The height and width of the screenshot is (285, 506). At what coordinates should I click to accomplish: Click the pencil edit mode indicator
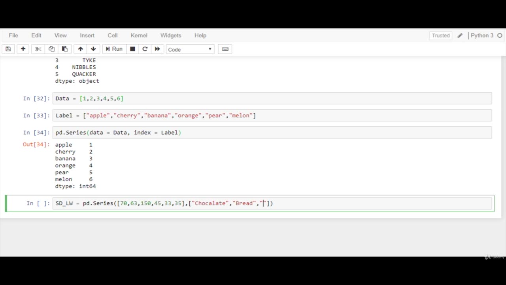[460, 36]
